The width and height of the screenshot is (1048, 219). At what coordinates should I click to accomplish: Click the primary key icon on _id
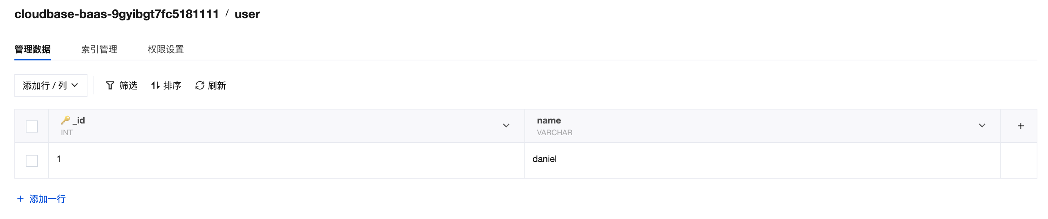65,120
